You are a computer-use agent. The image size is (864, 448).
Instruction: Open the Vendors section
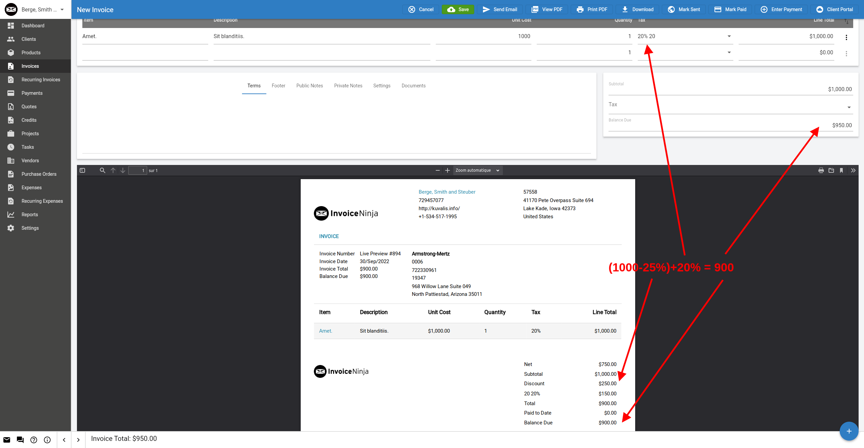point(30,161)
